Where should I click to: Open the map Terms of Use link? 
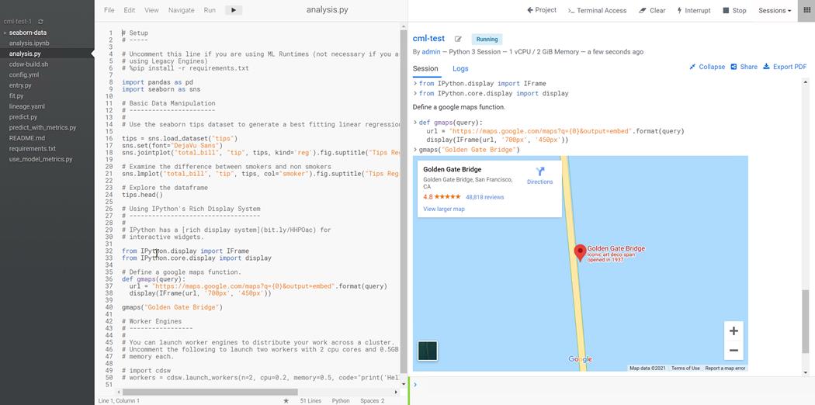click(685, 368)
